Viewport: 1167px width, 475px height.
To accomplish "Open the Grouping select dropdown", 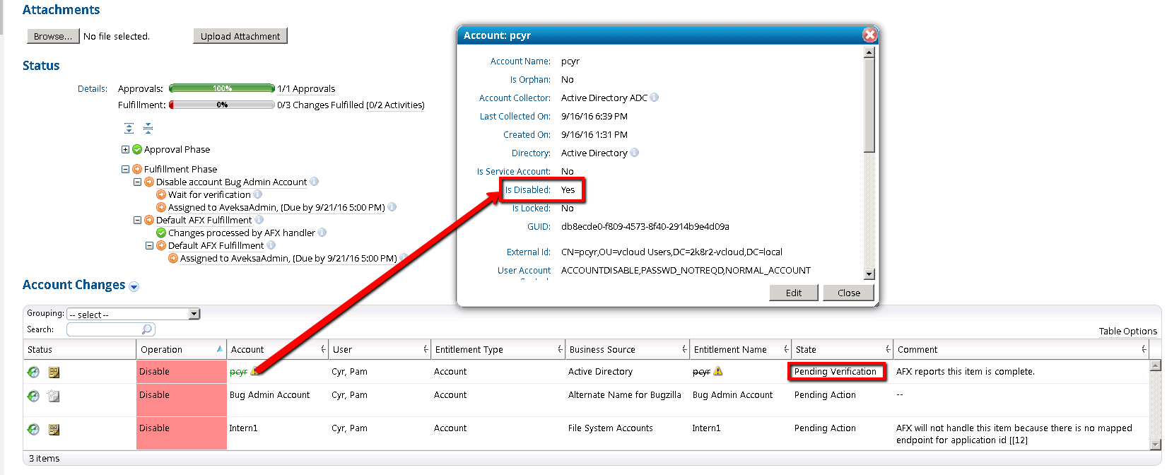I will pyautogui.click(x=194, y=314).
